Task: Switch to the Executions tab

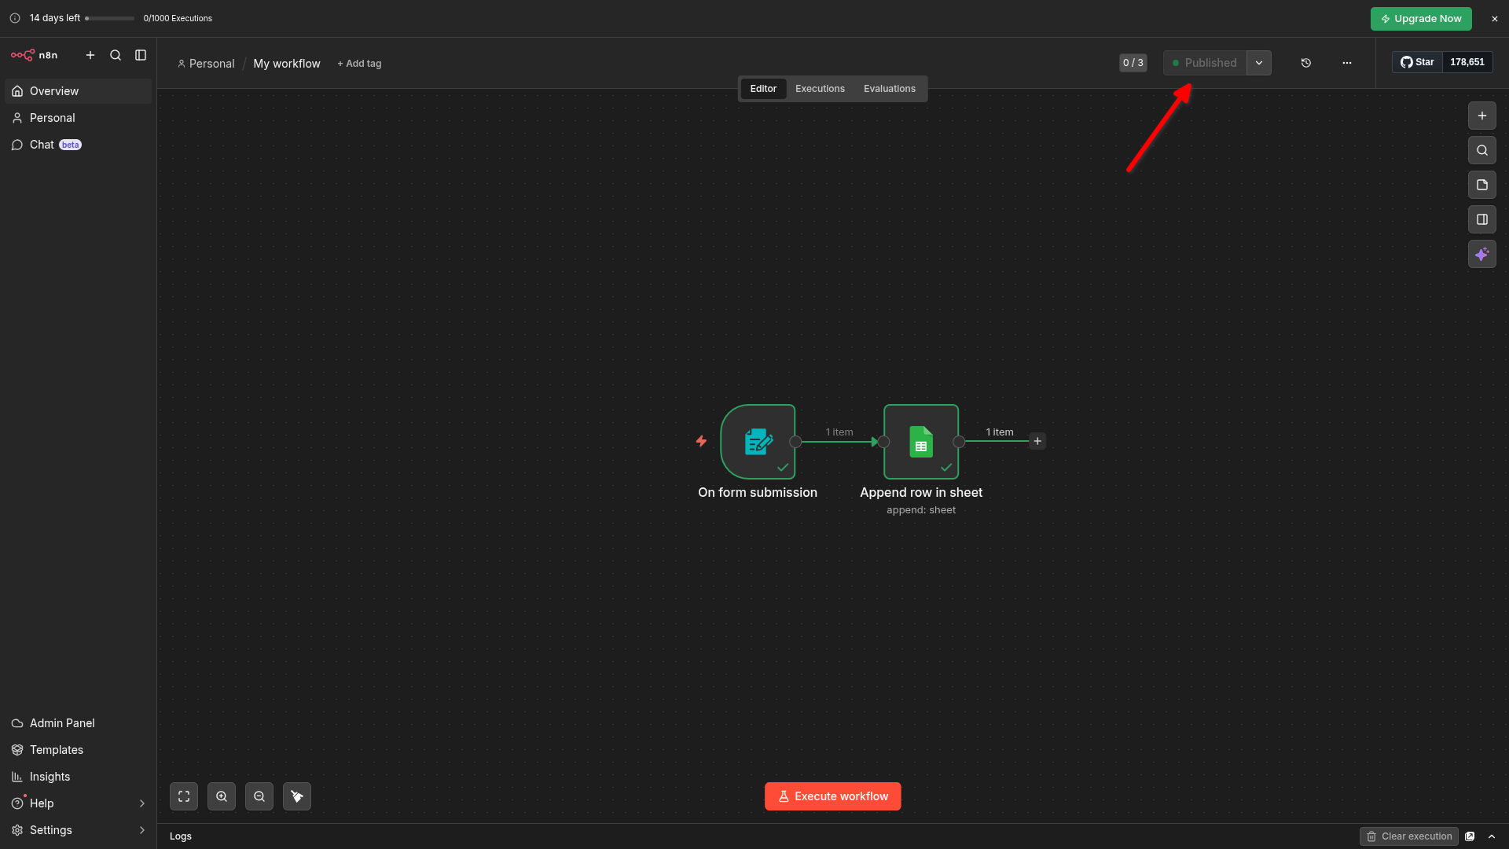Action: (820, 89)
